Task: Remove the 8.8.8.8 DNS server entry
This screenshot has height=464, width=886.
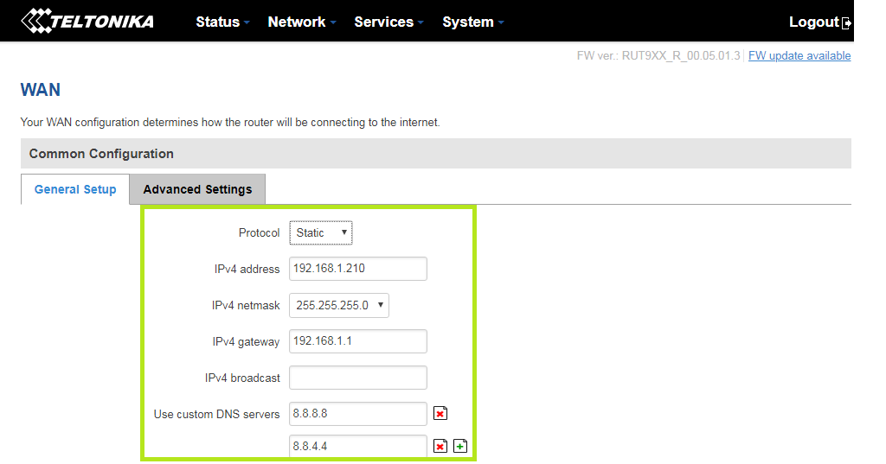Action: pyautogui.click(x=440, y=414)
